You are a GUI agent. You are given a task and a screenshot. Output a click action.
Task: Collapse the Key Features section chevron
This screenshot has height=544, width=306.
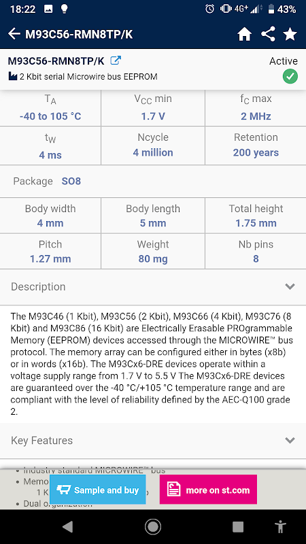point(290,440)
